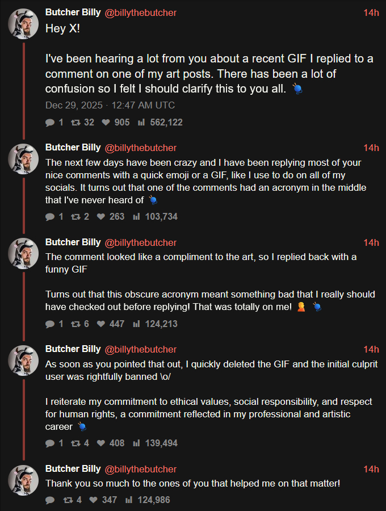Open view stats showing 139,494 views
386x511 pixels.
pos(136,443)
